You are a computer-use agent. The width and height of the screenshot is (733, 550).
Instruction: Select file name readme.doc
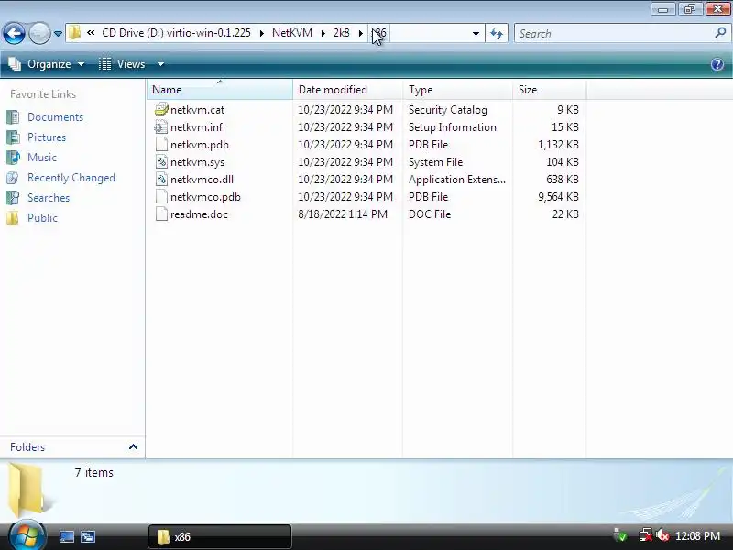coord(199,214)
